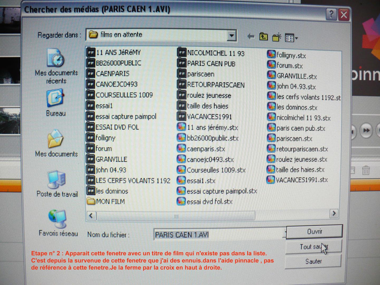This screenshot has height=285, width=380.
Task: Create a new folder icon
Action: (x=277, y=37)
